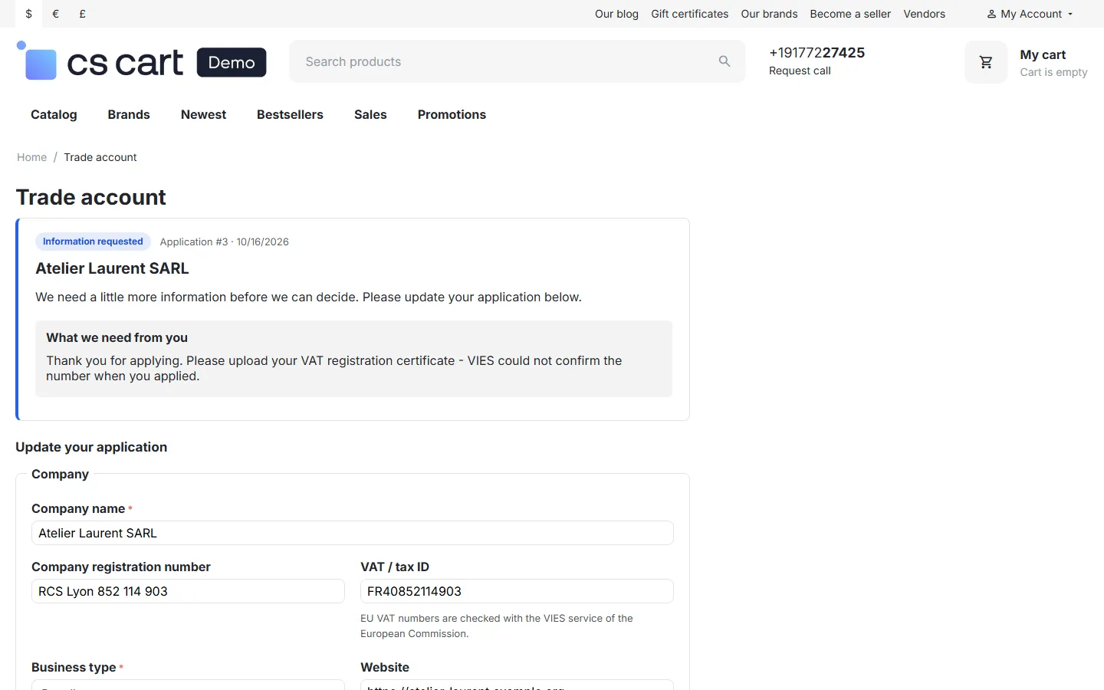The image size is (1104, 690).
Task: Open the shopping cart icon
Action: tap(986, 62)
